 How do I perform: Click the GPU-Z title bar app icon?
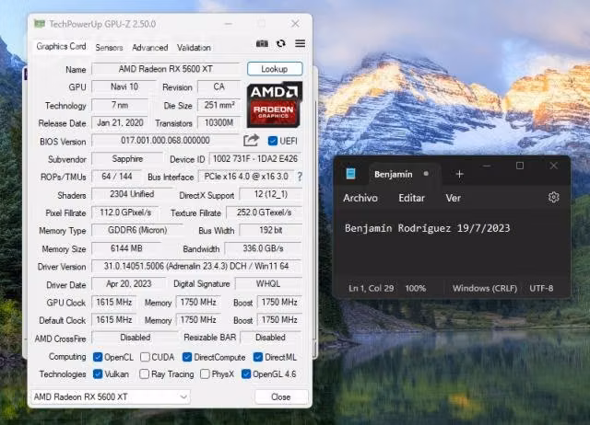[39, 24]
